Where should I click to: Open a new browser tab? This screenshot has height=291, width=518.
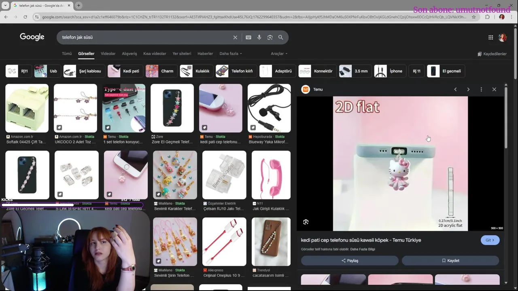tap(79, 5)
